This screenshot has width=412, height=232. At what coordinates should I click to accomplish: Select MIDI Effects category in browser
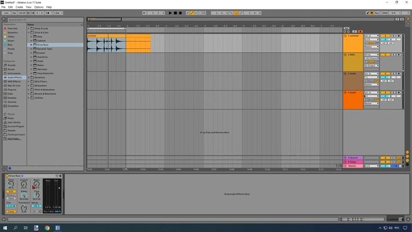(14, 82)
